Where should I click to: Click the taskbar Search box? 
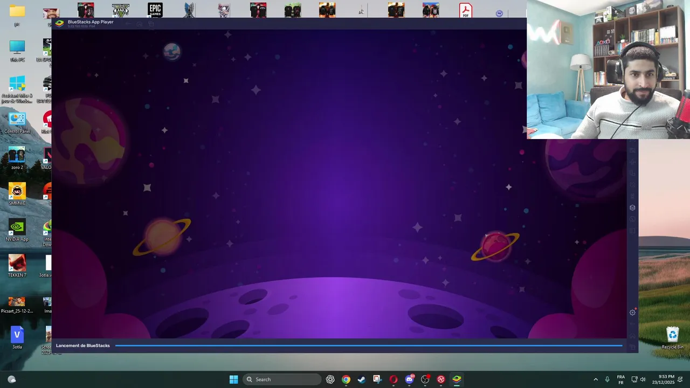(x=282, y=379)
